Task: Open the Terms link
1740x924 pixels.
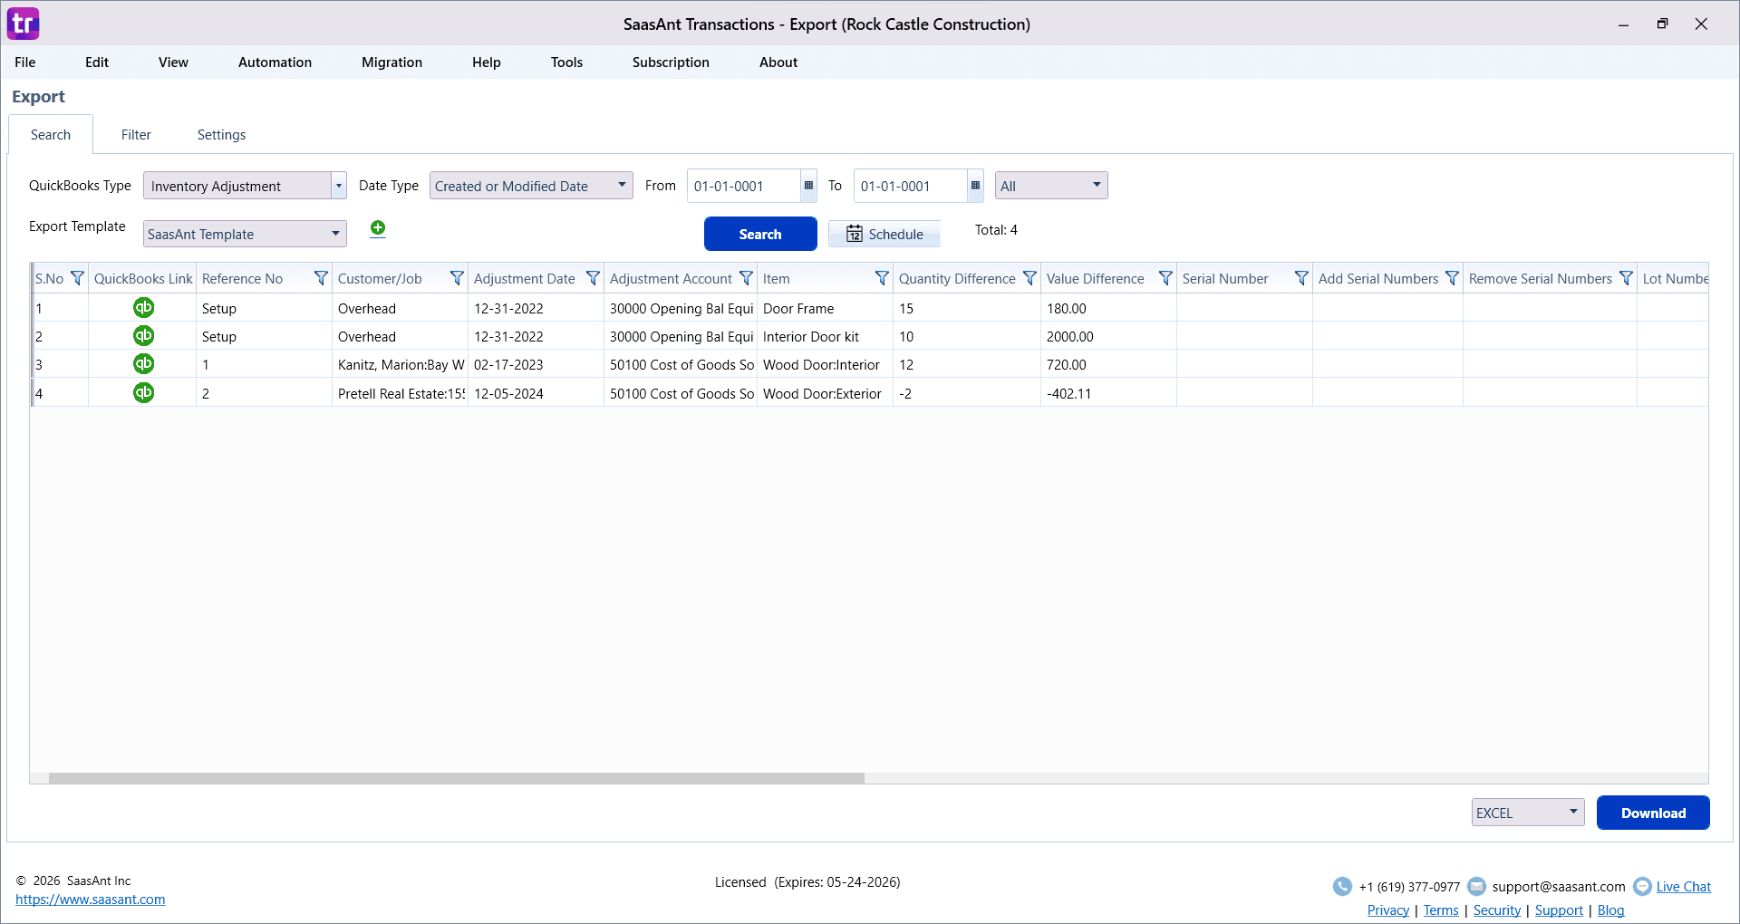Action: [x=1441, y=910]
